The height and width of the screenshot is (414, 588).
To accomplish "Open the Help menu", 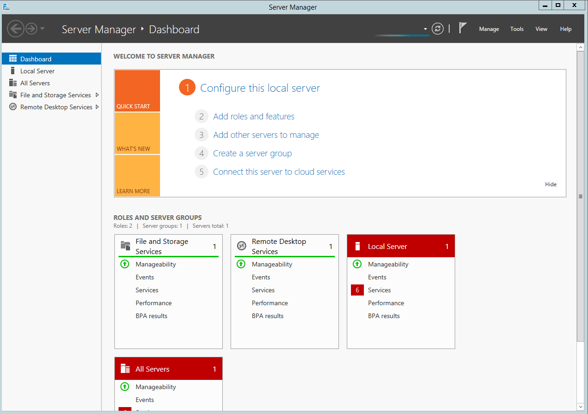I will pyautogui.click(x=566, y=29).
